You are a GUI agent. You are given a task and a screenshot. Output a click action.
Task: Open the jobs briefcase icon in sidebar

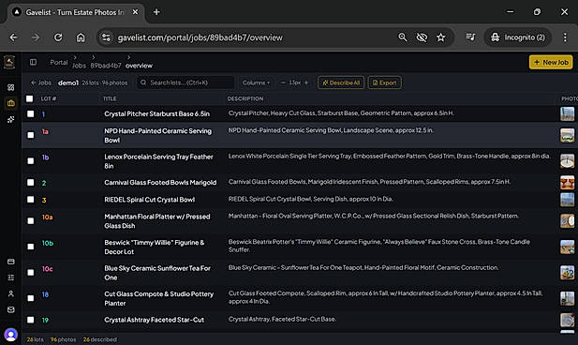10,103
